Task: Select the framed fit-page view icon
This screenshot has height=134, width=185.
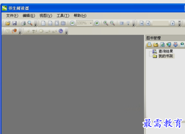Action: 57,23
